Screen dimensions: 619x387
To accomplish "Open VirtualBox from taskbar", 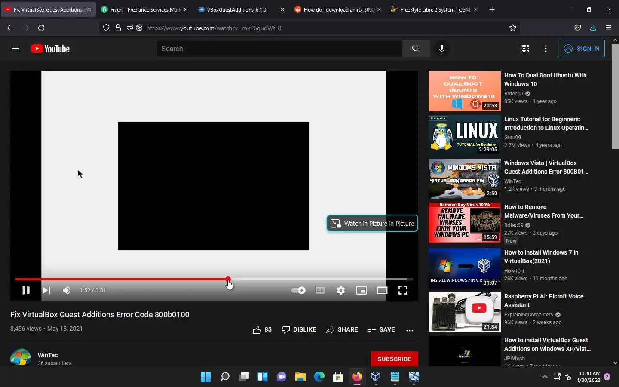I will click(376, 377).
